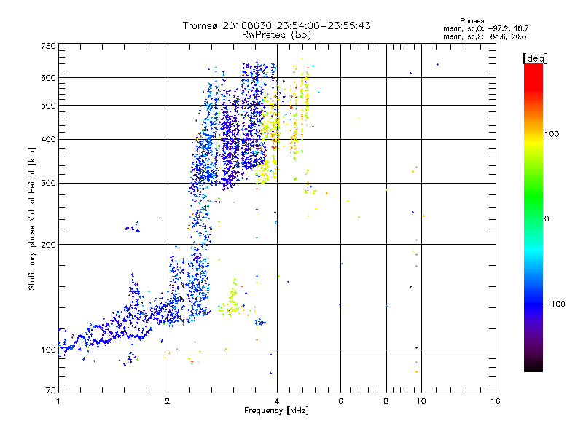The image size is (583, 437).
Task: Click the plot title 'Tromsø 20160630 23:54:00-23:55:43'
Action: [276, 25]
